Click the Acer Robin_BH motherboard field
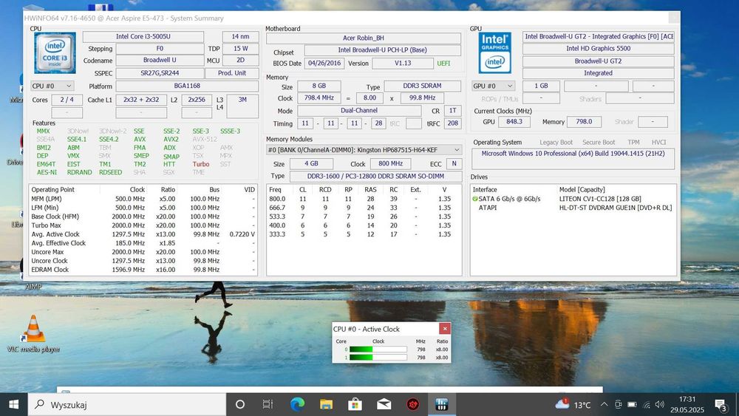Screen dimensions: 739x416 point(363,38)
